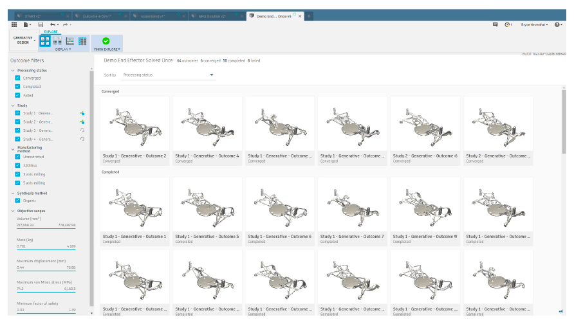Switch to thumbnail view display
This screenshot has height=324, width=574.
click(x=46, y=40)
